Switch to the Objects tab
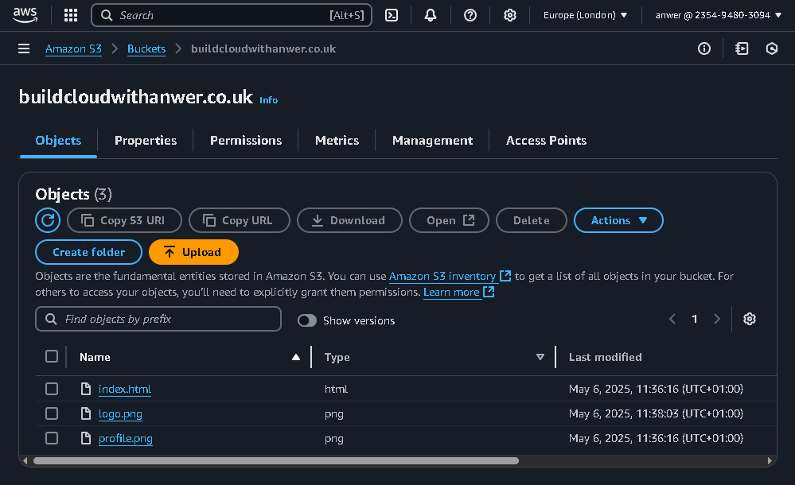Screen dimensions: 795x485 [58, 141]
